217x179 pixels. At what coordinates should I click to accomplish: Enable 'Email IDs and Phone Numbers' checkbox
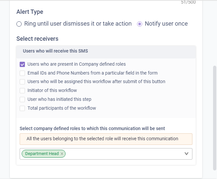22,73
